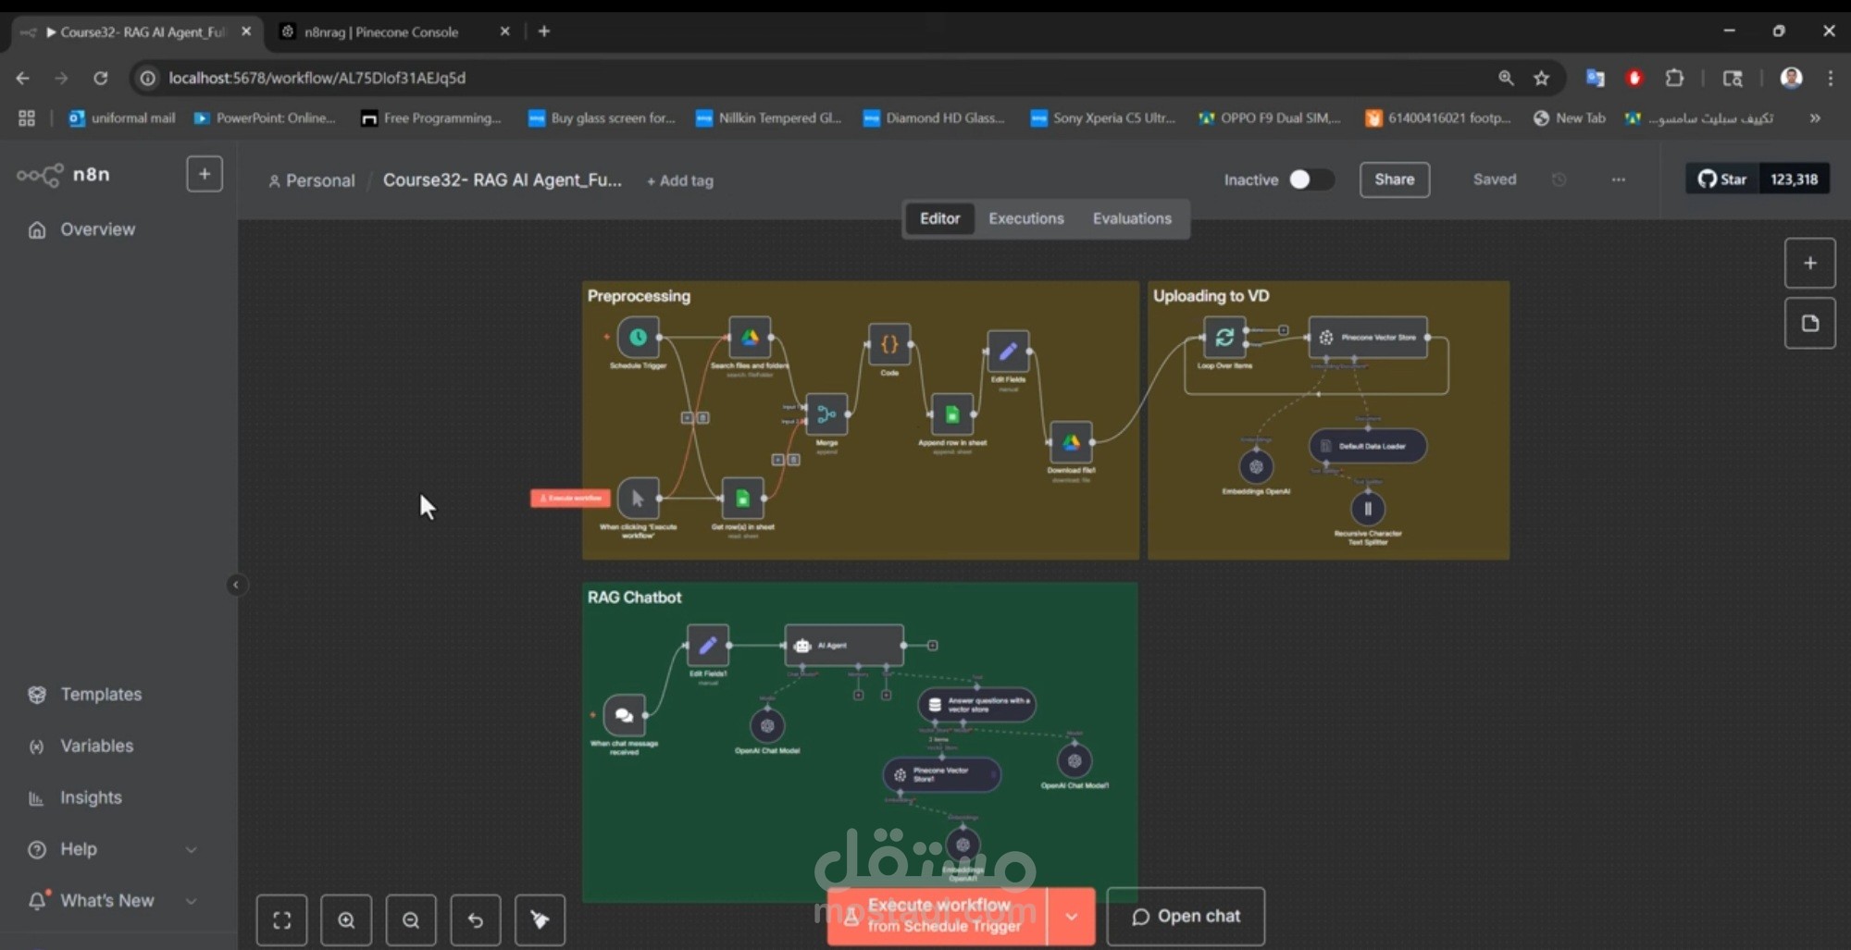Undo with the reset zoom arrow icon
The width and height of the screenshot is (1851, 950).
[x=476, y=919]
